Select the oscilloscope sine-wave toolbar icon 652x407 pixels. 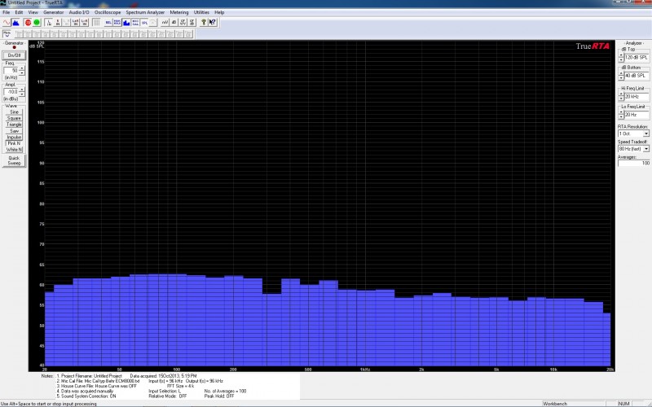pos(7,23)
